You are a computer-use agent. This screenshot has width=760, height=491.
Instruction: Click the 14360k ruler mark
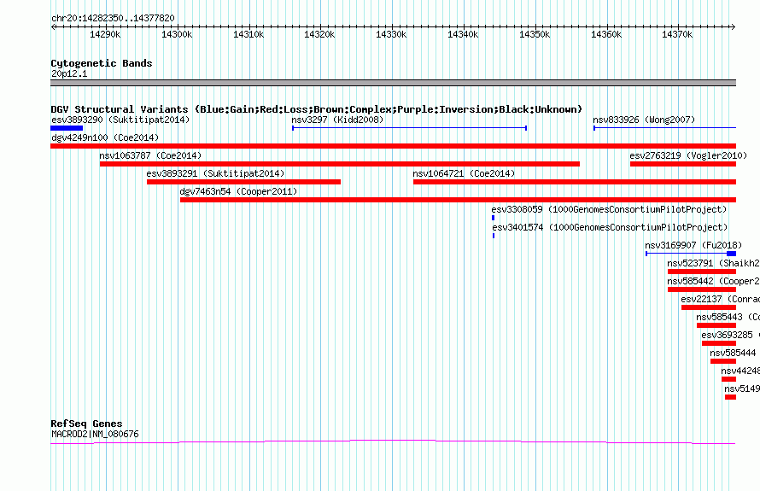point(606,34)
